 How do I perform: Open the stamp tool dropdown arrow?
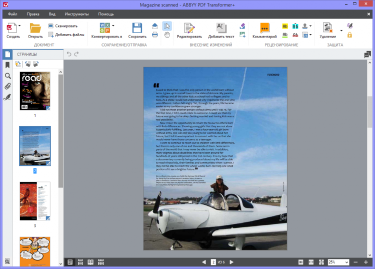pyautogui.click(x=310, y=26)
